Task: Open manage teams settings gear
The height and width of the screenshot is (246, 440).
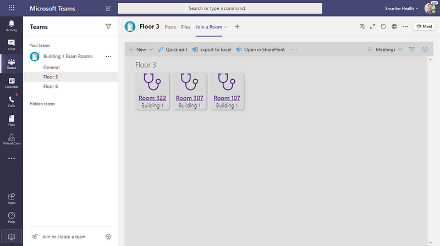Action: tap(108, 237)
